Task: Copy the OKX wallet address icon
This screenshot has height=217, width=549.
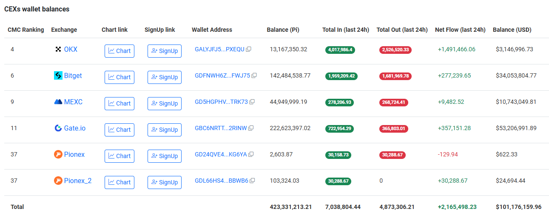Action: (x=249, y=49)
